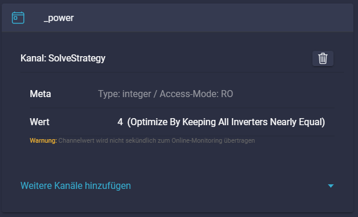Screen dimensions: 358x217
Task: Click the word Online-Monitoring in the warning
Action: click(x=197, y=140)
